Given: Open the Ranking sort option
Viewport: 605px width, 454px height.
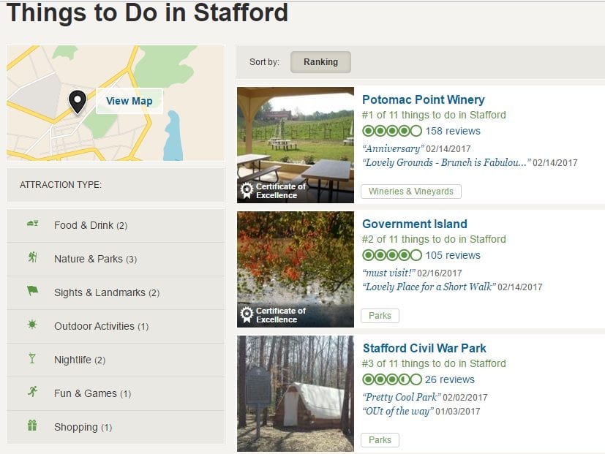Looking at the screenshot, I should [320, 62].
